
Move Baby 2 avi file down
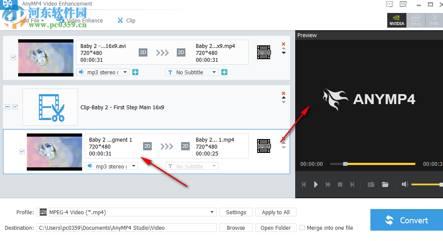[284, 53]
